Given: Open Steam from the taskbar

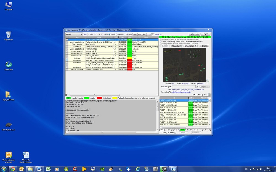Looking at the screenshot, I should (164, 169).
